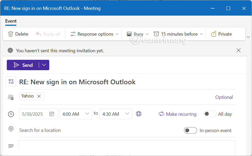Click the Private lock icon
Screen dimensions: 252x156
[214, 34]
